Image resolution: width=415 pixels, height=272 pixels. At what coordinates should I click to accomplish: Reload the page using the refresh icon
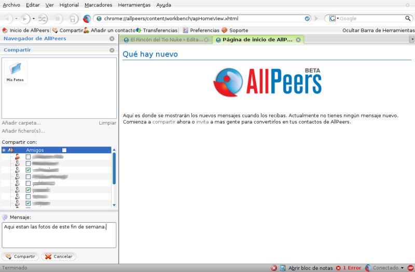coord(43,19)
